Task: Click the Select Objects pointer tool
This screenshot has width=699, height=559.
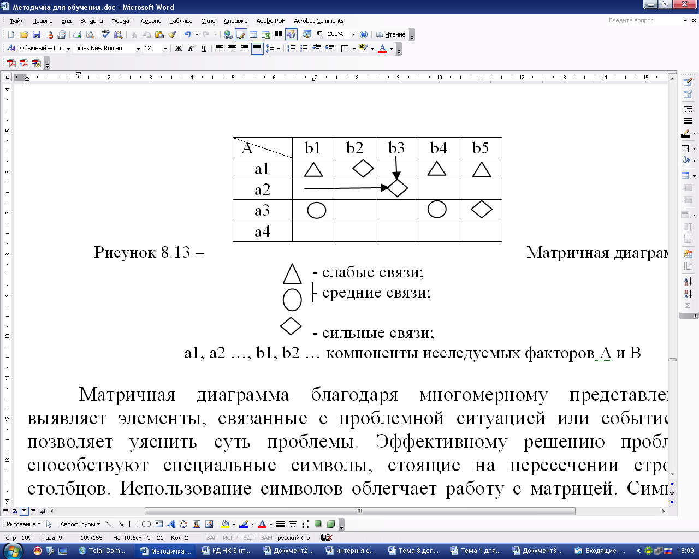Action: pos(49,524)
